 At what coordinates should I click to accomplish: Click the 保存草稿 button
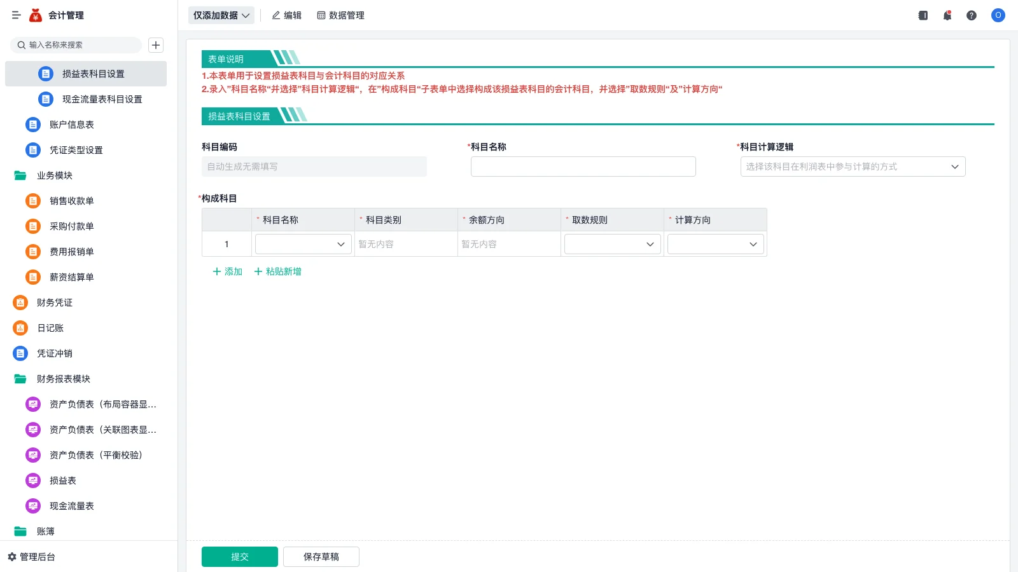321,557
